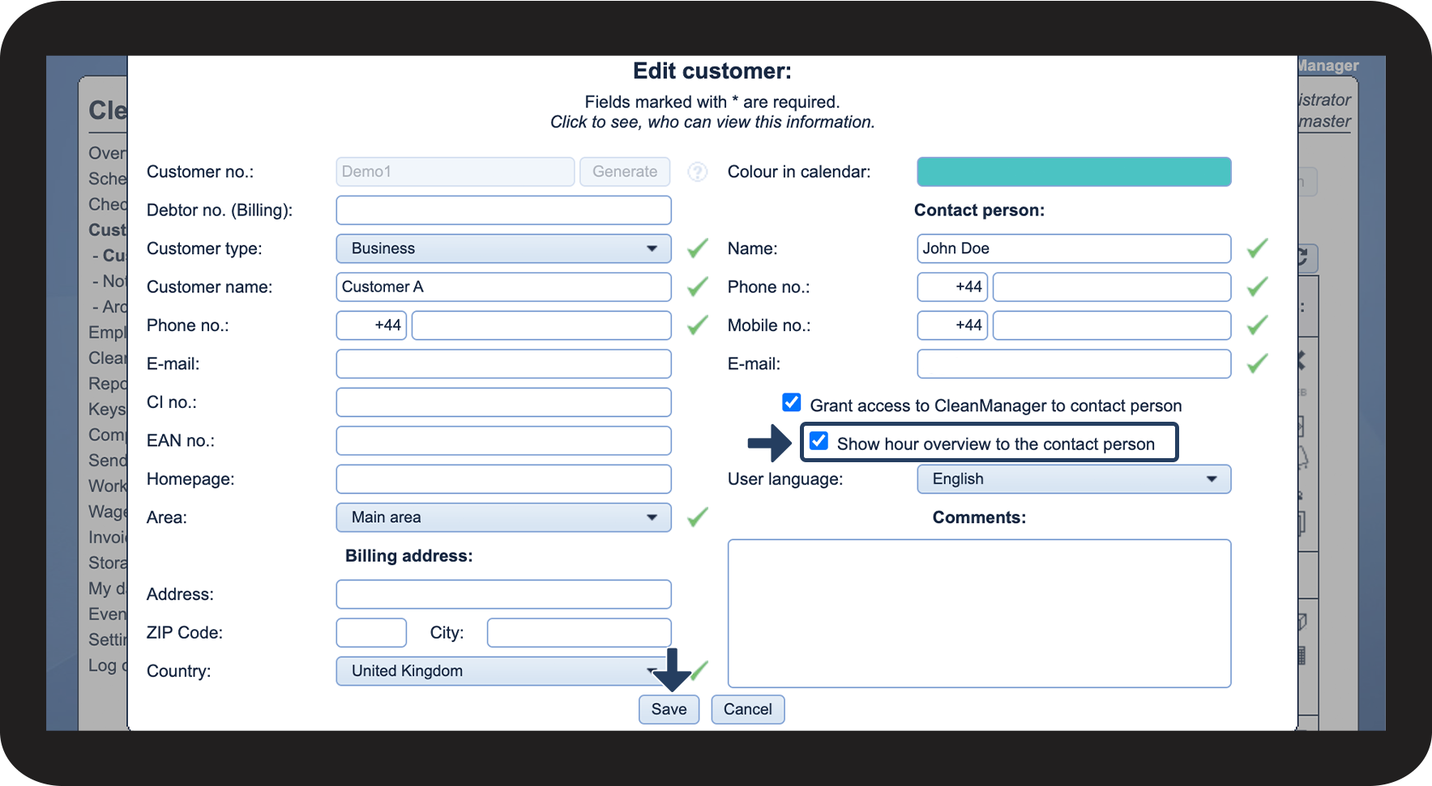
Task: Click the checkmark beside contact person Name
Action: click(1258, 249)
